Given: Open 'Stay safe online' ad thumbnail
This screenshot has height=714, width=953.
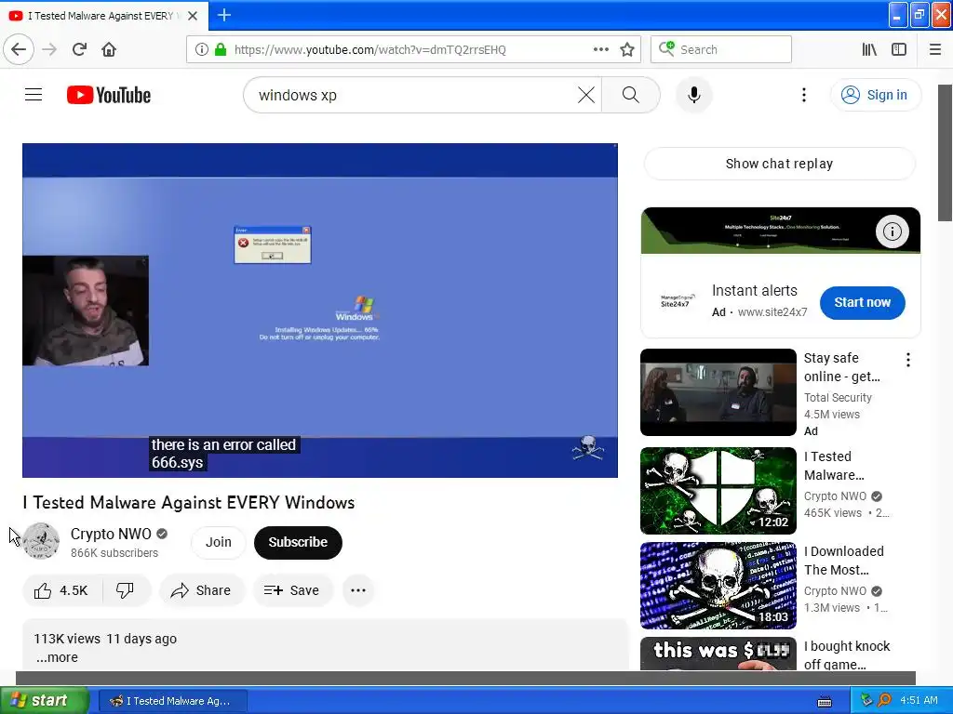Looking at the screenshot, I should click(718, 392).
